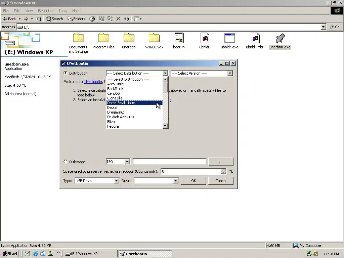Image resolution: width=344 pixels, height=258 pixels.
Task: Open the Documents and Settings folder icon
Action: (x=78, y=38)
